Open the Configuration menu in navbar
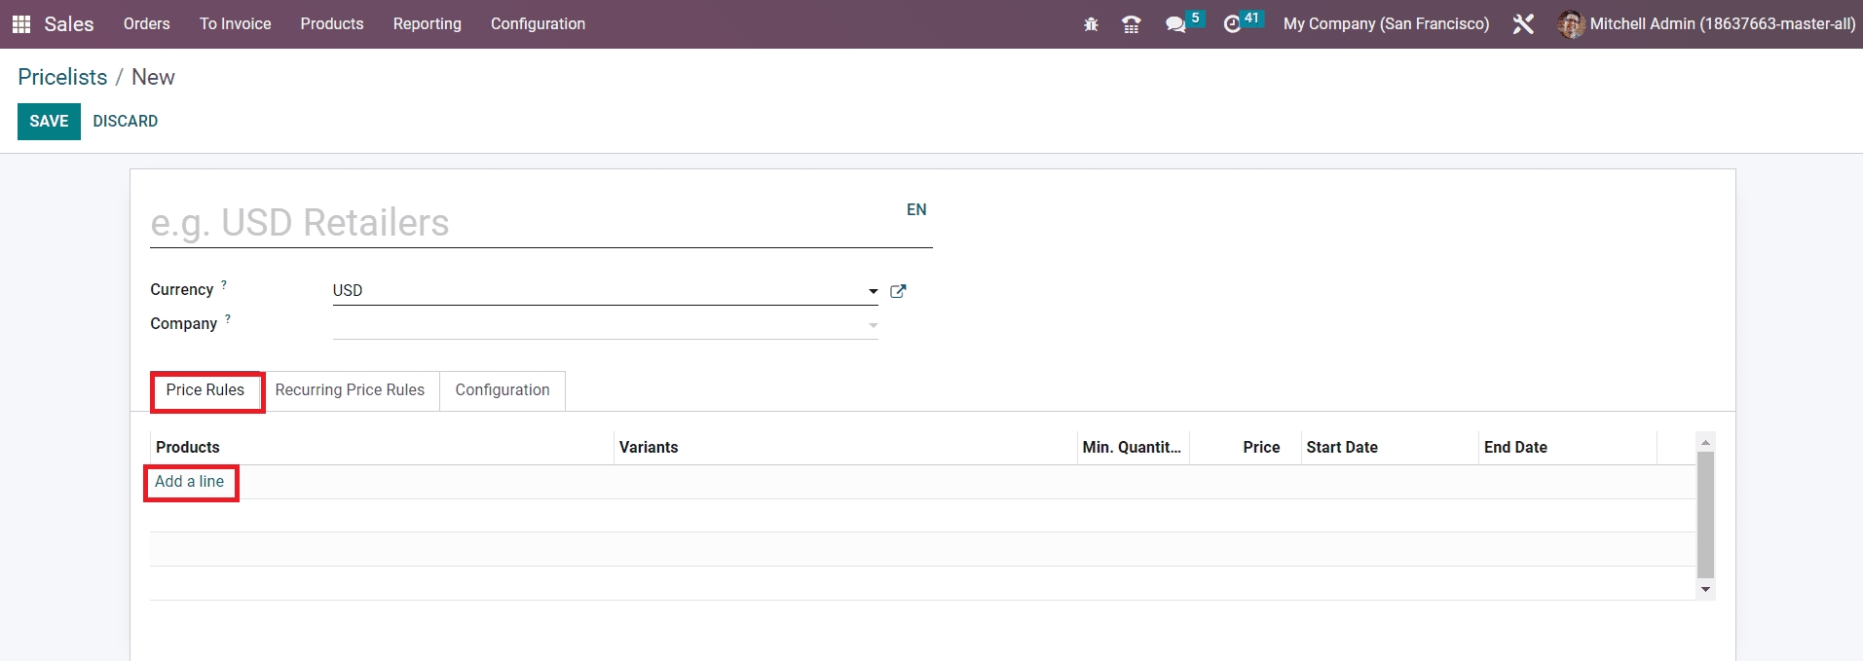Viewport: 1863px width, 661px height. [x=538, y=24]
